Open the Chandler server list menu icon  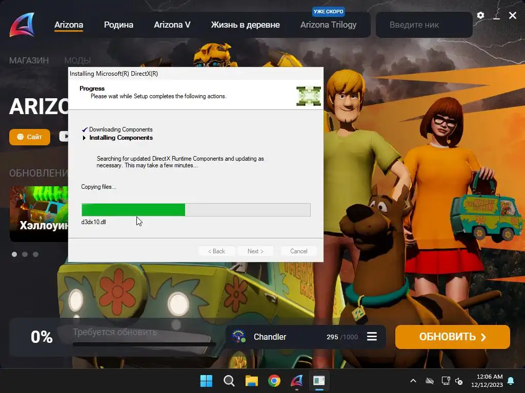tap(372, 337)
